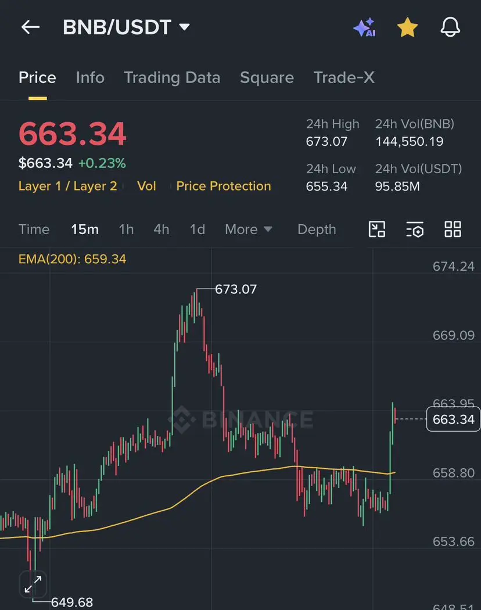Open the chart layout grid icon
The width and height of the screenshot is (481, 610).
click(x=453, y=229)
